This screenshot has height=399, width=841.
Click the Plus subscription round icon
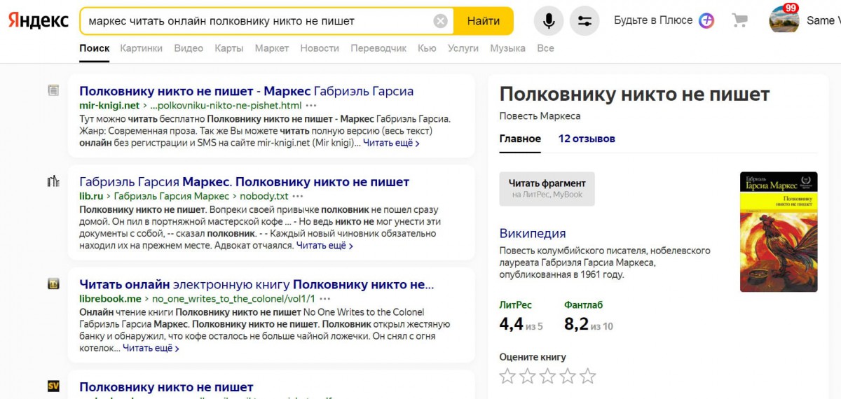click(x=706, y=20)
